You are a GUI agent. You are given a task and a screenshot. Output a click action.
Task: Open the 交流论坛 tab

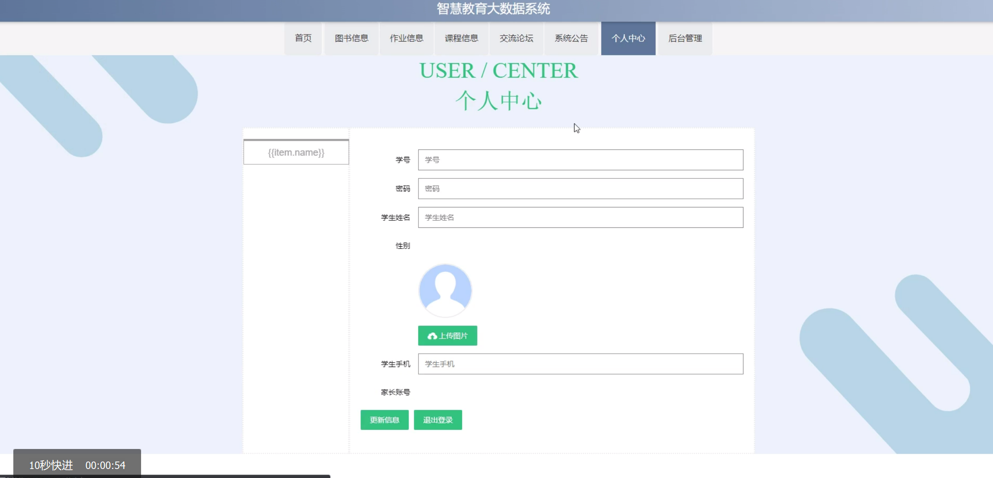[x=516, y=38]
